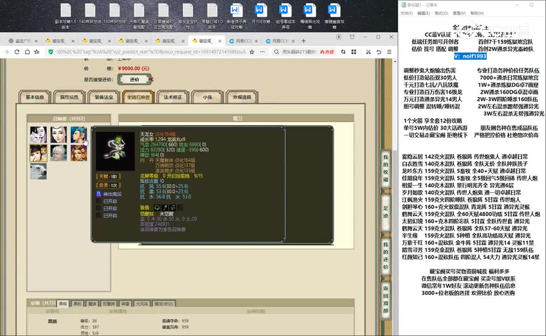Click the browser reload icon
The height and width of the screenshot is (336, 546).
click(17, 52)
